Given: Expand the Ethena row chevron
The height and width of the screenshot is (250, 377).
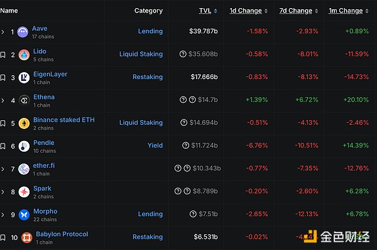Looking at the screenshot, I should tap(3, 100).
